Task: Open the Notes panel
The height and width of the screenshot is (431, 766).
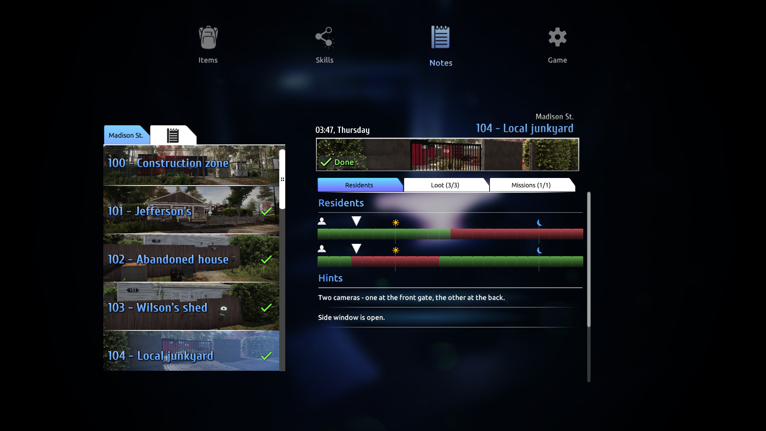Action: [x=441, y=45]
